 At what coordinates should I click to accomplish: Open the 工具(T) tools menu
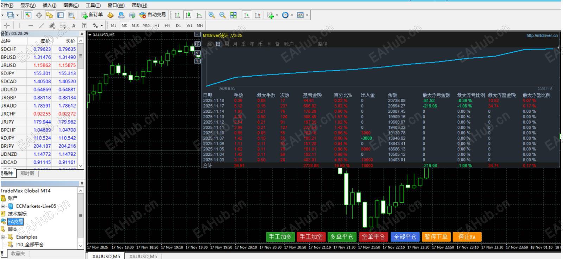pos(93,5)
